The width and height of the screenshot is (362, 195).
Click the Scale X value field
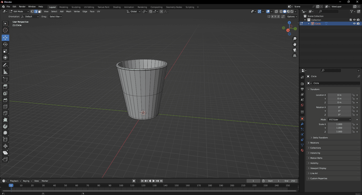pyautogui.click(x=339, y=124)
